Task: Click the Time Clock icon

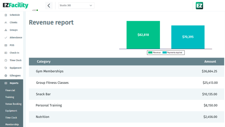Action: [6, 60]
